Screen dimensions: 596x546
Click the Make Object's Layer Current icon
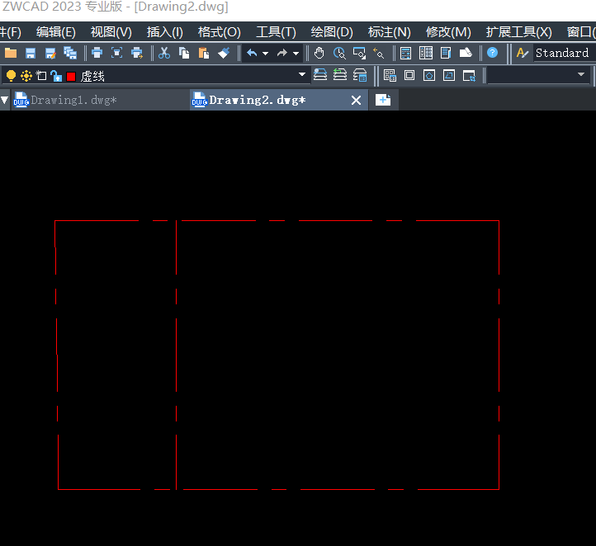[320, 75]
